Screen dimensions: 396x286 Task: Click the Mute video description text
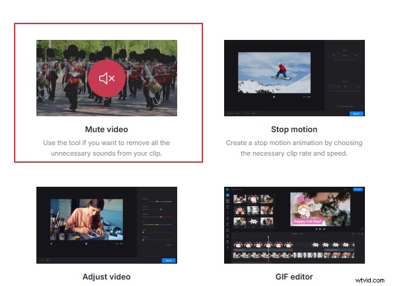click(x=106, y=148)
